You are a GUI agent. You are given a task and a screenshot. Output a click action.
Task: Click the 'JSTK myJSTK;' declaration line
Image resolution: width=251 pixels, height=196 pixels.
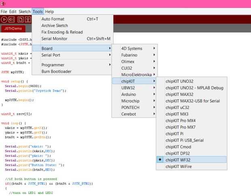(x=13, y=72)
